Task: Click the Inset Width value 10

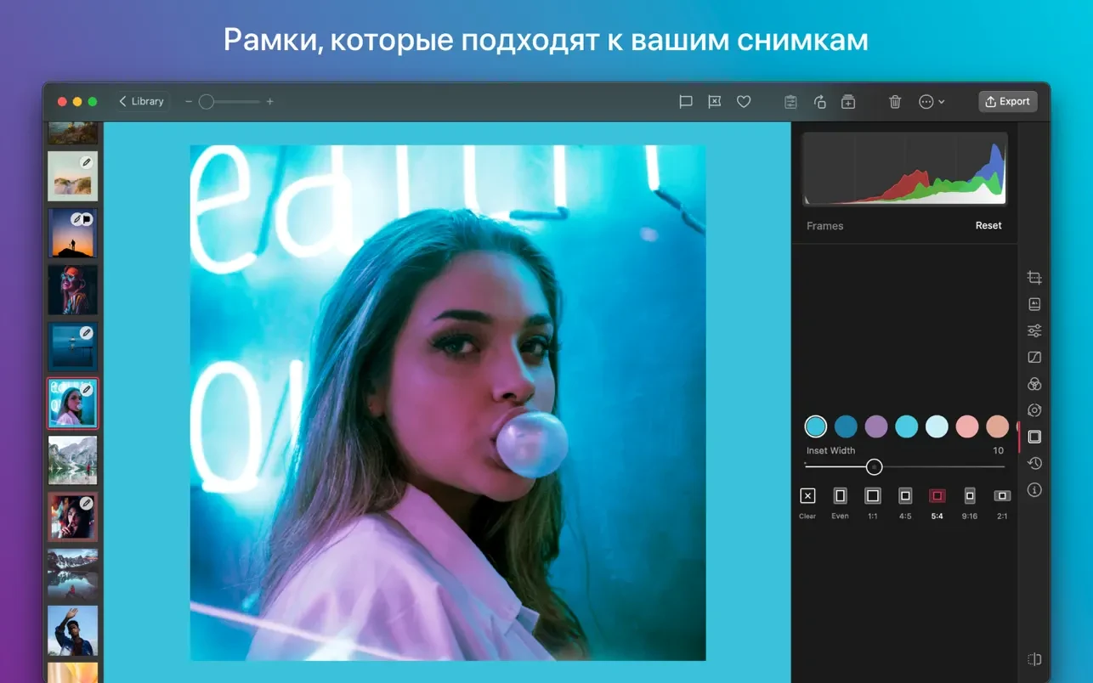Action: [x=999, y=451]
